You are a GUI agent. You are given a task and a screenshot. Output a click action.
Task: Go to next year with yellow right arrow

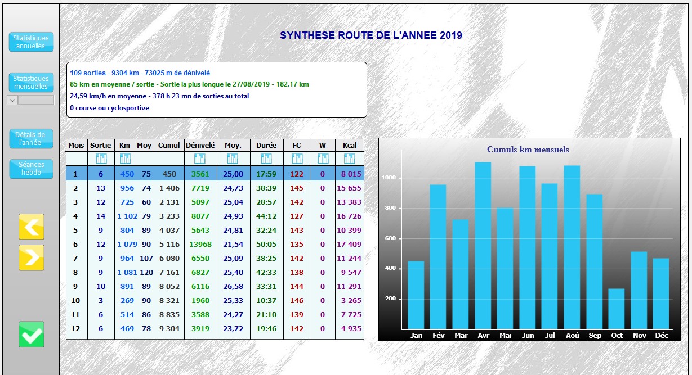pyautogui.click(x=32, y=257)
